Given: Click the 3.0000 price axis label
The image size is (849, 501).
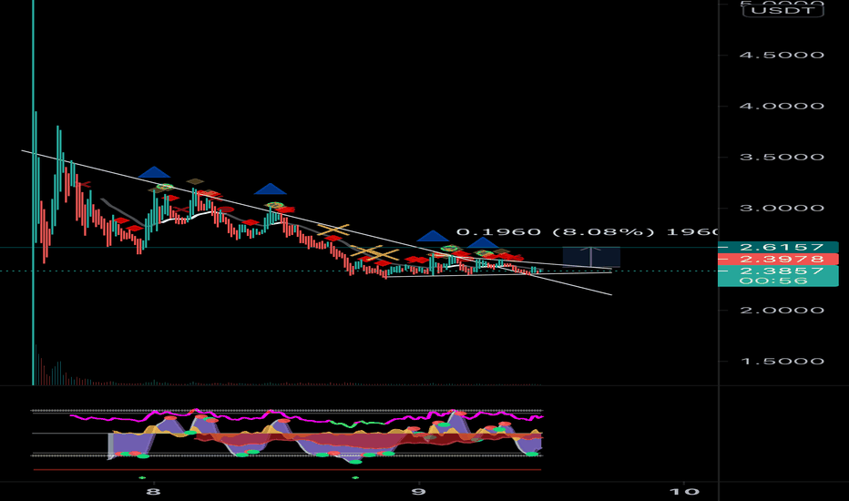Looking at the screenshot, I should 782,208.
